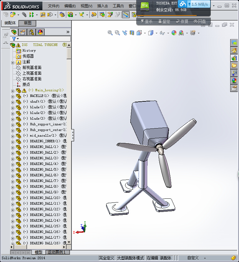239x262 pixels.
Task: Click Zoom to Fit in the view toolbar
Action: pos(110,33)
